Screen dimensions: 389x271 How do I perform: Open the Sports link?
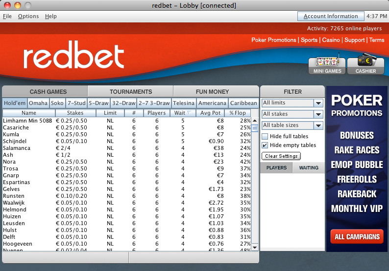(309, 40)
